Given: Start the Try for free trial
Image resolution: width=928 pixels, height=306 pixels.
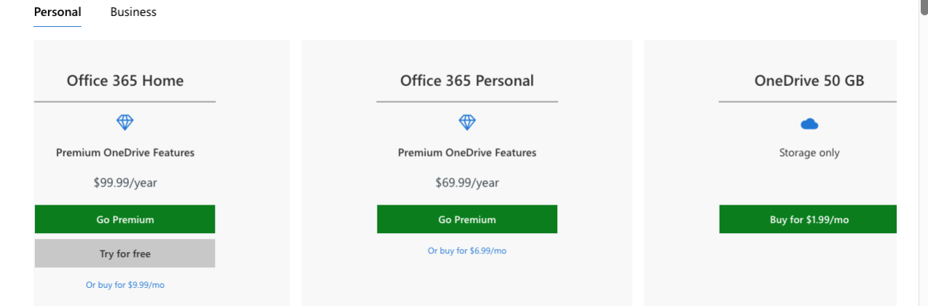Looking at the screenshot, I should click(125, 254).
